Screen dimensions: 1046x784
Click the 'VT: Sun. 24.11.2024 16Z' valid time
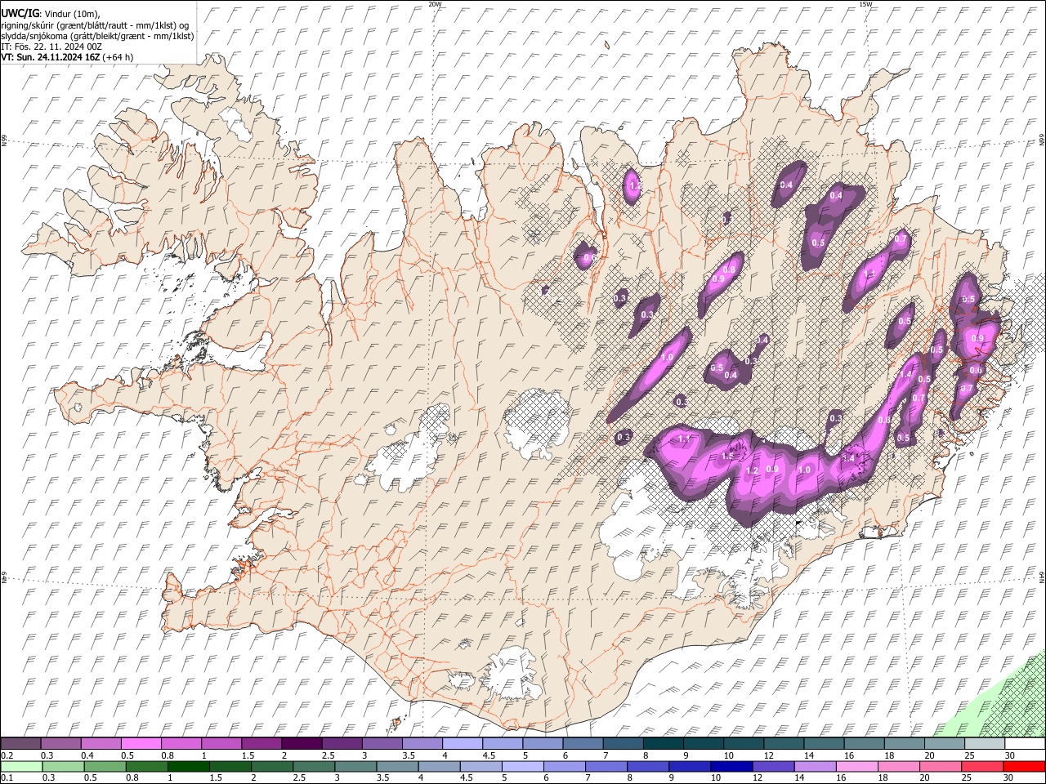[51, 57]
